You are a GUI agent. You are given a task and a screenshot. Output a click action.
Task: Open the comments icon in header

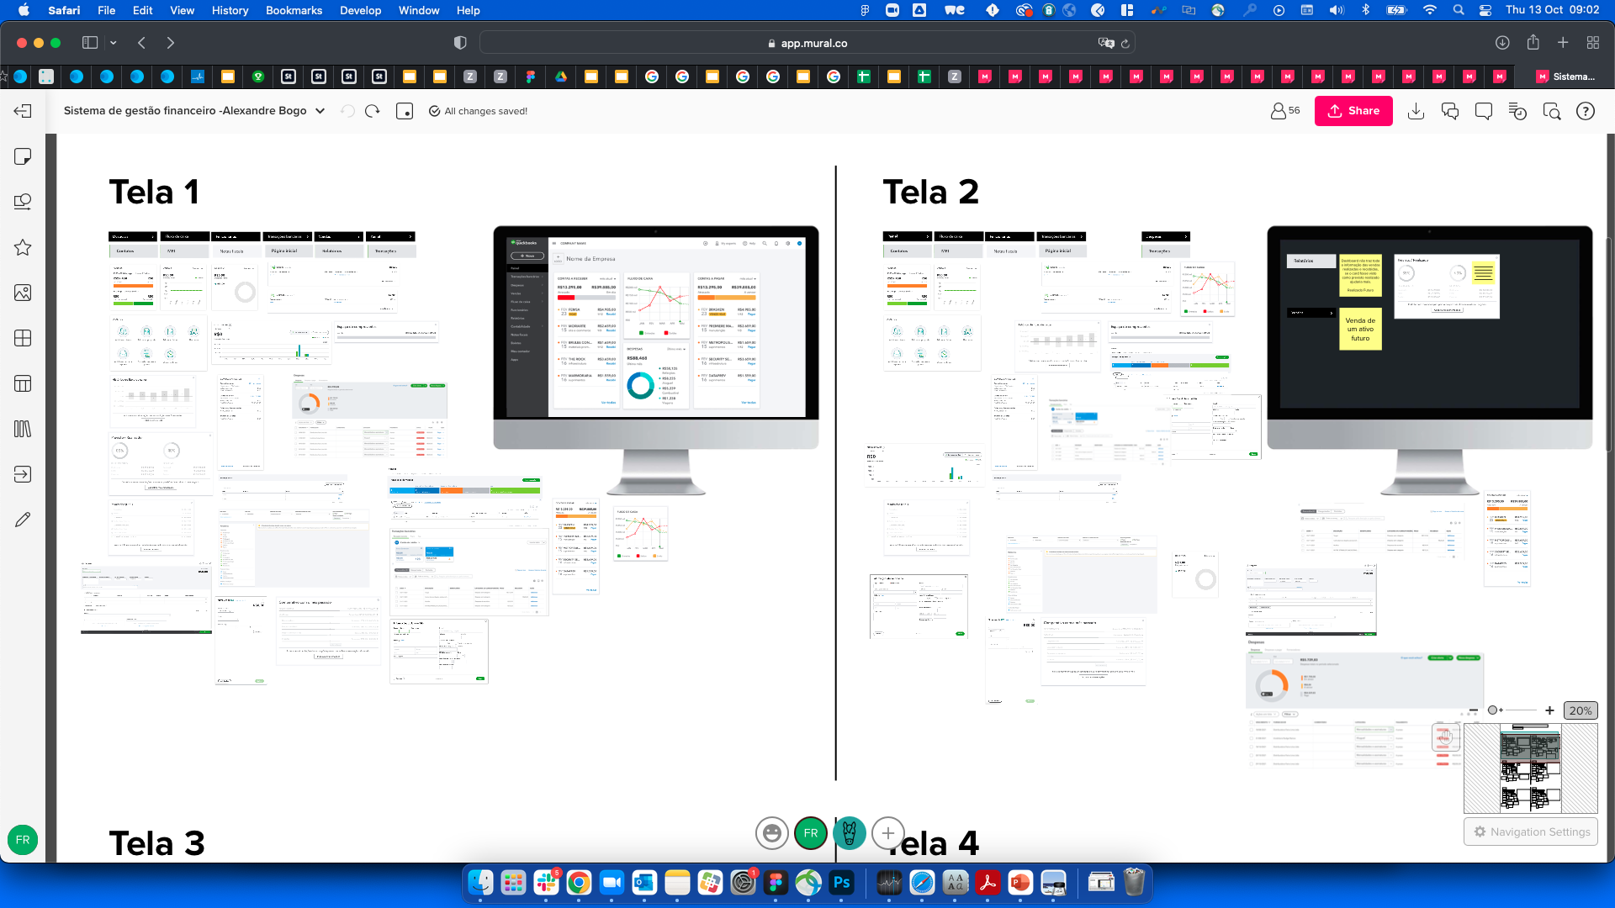(1484, 111)
